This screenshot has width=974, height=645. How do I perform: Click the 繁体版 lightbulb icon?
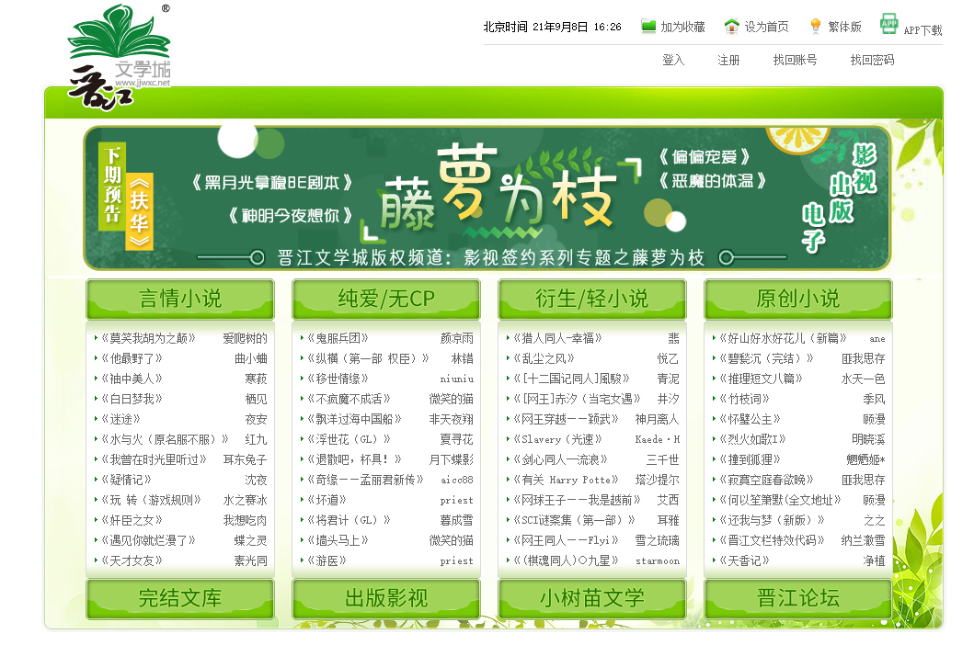point(816,26)
